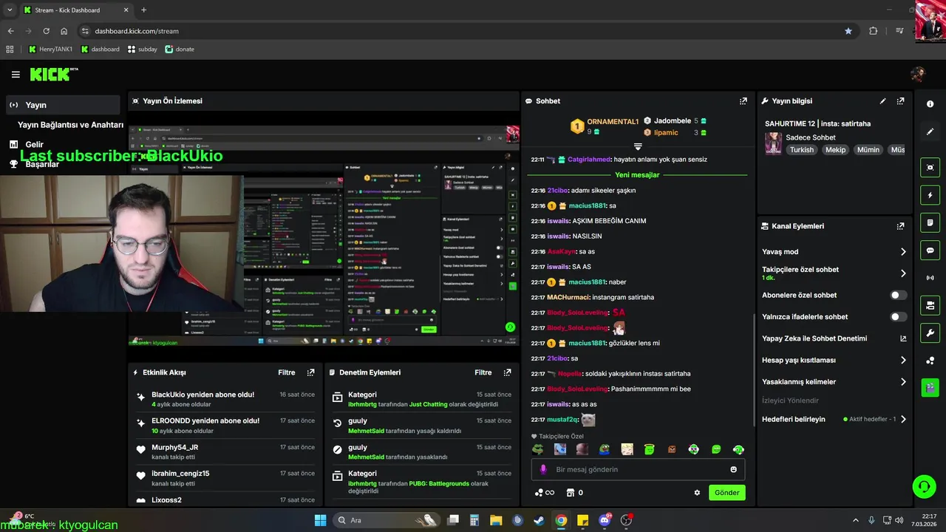Click the channel points infinity icon

coord(544,493)
